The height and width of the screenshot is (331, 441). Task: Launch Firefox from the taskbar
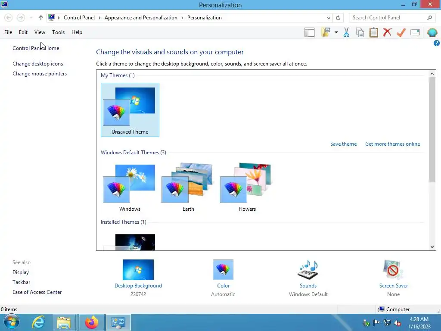[92, 322]
